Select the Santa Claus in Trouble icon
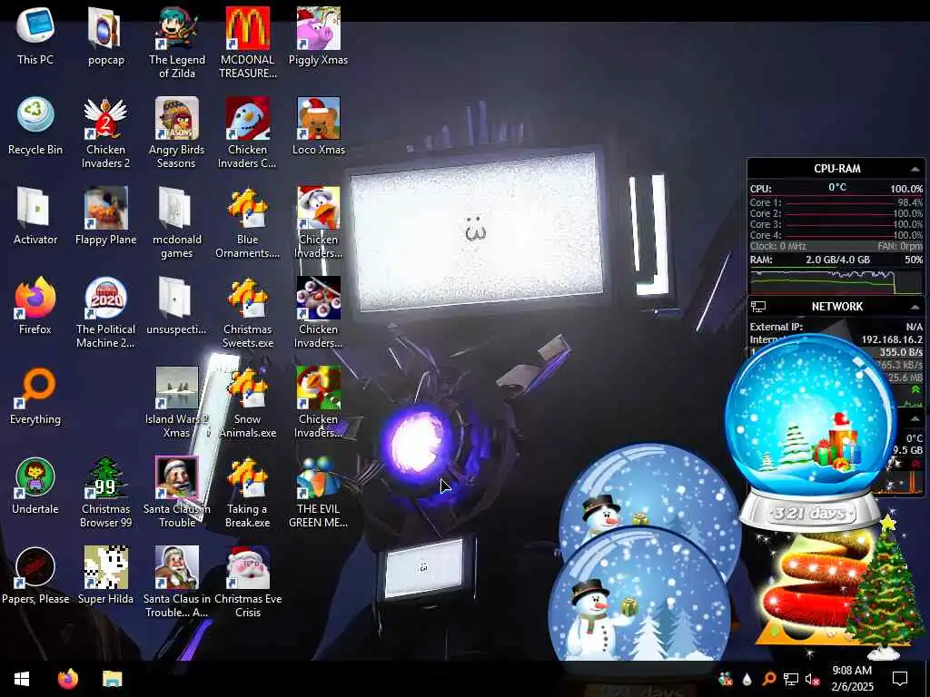This screenshot has width=930, height=697. (177, 493)
